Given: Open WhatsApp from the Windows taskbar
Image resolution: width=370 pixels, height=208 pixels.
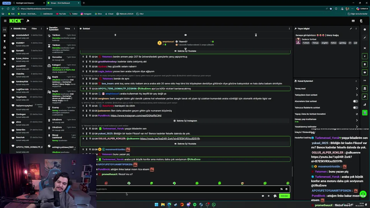Looking at the screenshot, I should (x=214, y=205).
